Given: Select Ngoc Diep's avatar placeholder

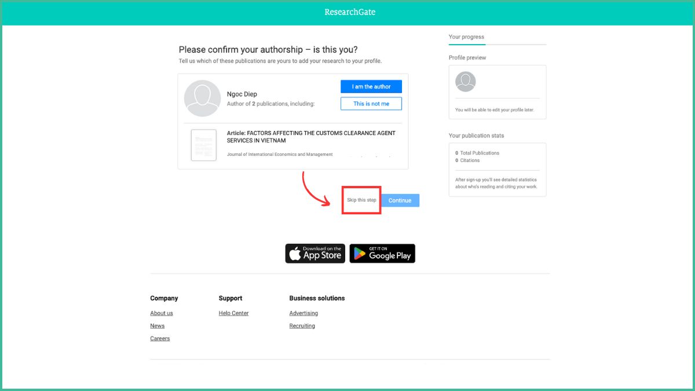Looking at the screenshot, I should tap(202, 98).
